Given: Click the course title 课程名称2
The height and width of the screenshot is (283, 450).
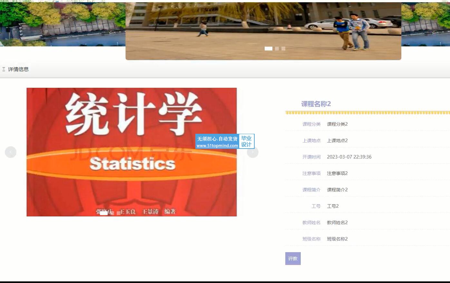Looking at the screenshot, I should 316,104.
